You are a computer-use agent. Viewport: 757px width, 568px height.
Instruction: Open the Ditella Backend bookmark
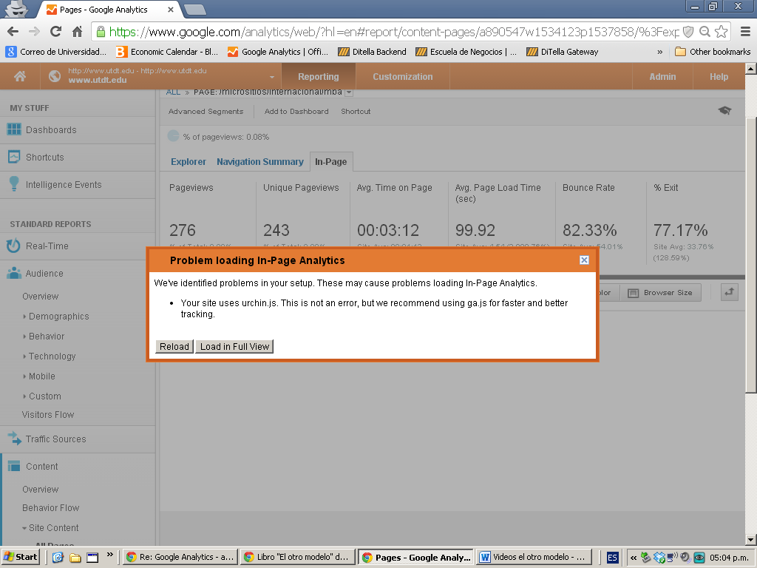click(373, 52)
